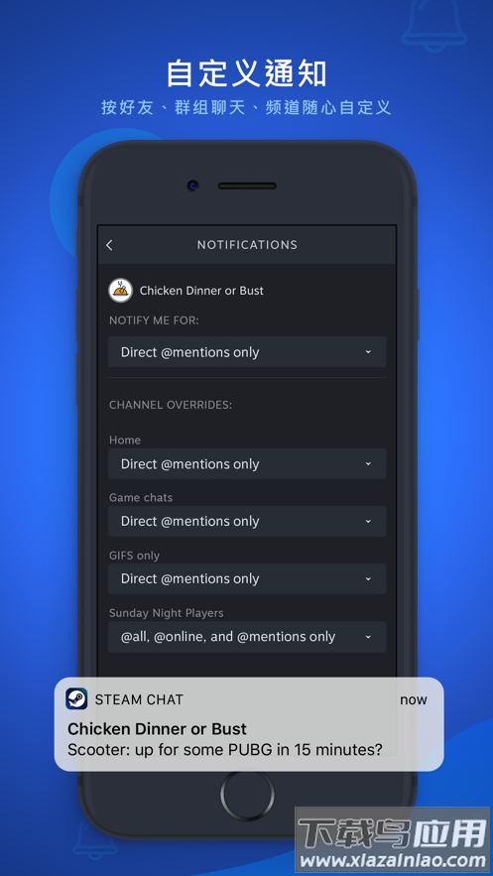Click the NOTIFICATIONS header title
The height and width of the screenshot is (876, 493).
[x=247, y=245]
